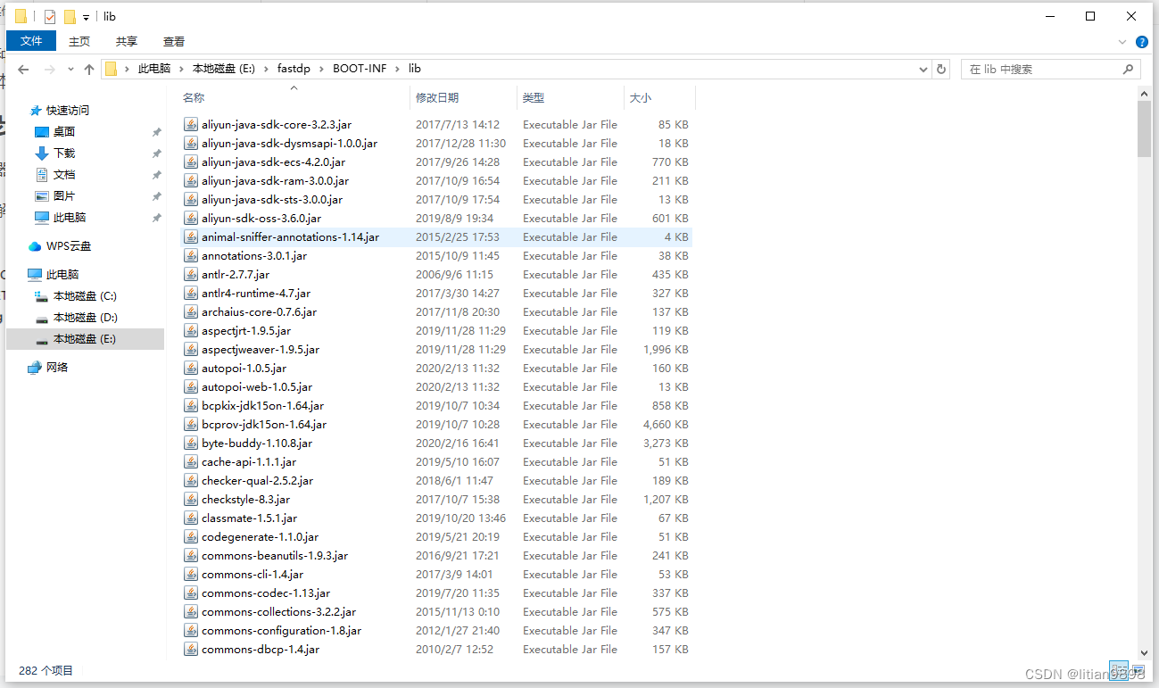Click the search magnifier icon
Viewport: 1159px width, 688px height.
tap(1128, 69)
